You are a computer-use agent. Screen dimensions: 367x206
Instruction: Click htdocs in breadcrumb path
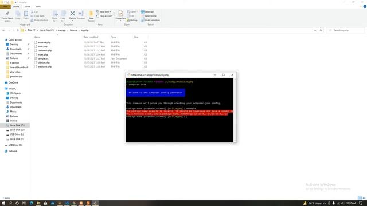(73, 30)
